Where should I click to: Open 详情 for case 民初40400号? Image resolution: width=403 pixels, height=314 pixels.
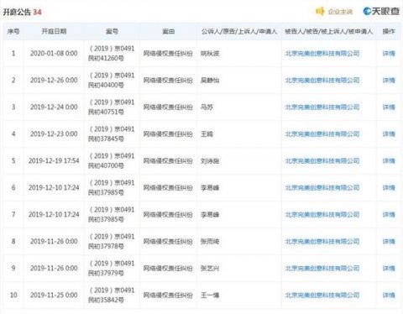(x=389, y=81)
